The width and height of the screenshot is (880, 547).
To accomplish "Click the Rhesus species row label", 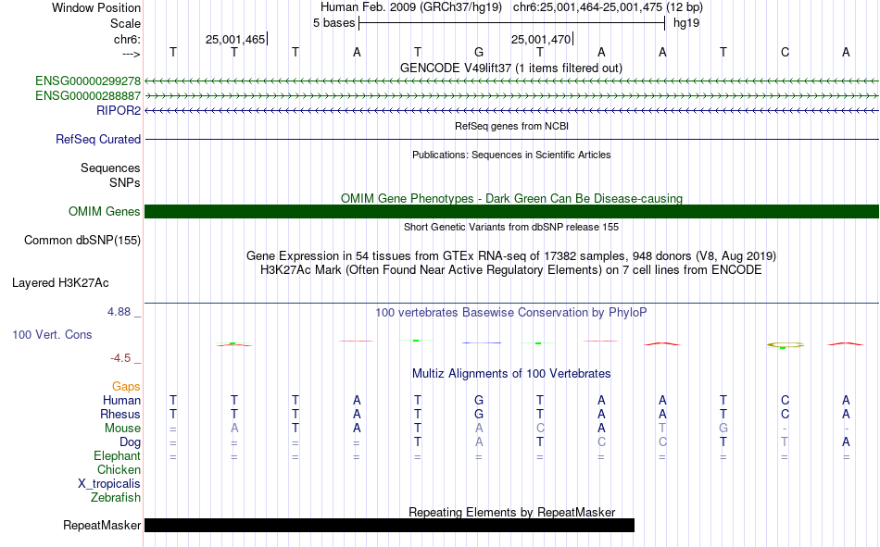I will coord(120,414).
